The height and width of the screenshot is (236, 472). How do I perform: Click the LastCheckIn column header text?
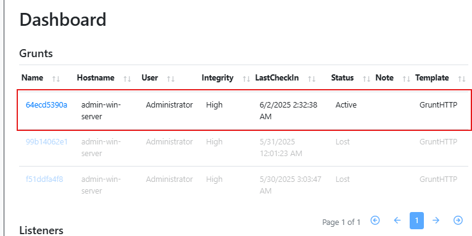coord(277,78)
